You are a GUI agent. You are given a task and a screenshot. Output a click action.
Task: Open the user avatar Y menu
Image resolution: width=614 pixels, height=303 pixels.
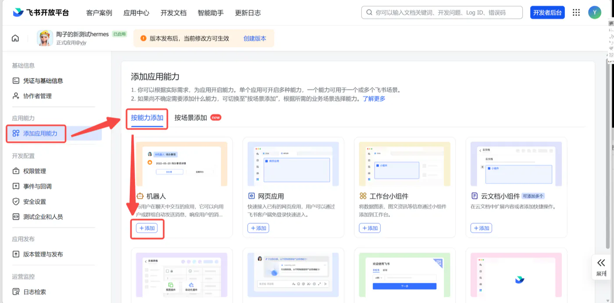595,12
